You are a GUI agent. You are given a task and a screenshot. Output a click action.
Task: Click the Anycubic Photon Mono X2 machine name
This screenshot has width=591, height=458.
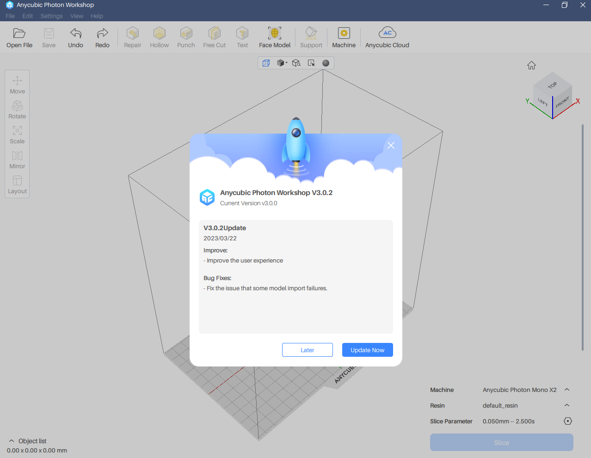pyautogui.click(x=520, y=390)
